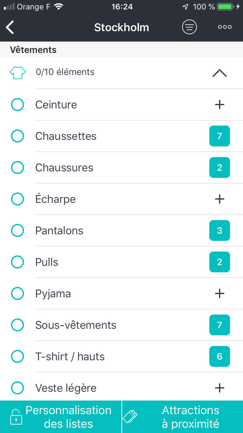Collapse the Vêtements section with the chevron

(x=220, y=73)
